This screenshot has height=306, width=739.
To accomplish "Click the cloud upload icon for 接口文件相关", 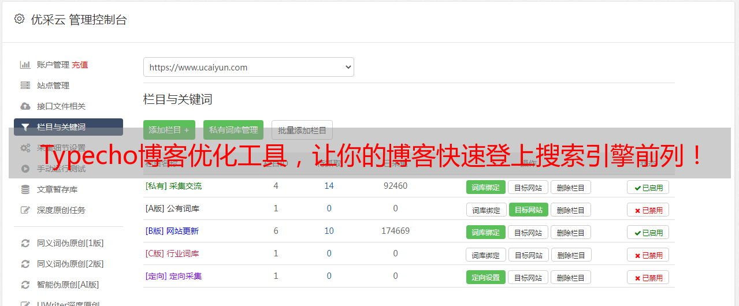I will [x=25, y=106].
